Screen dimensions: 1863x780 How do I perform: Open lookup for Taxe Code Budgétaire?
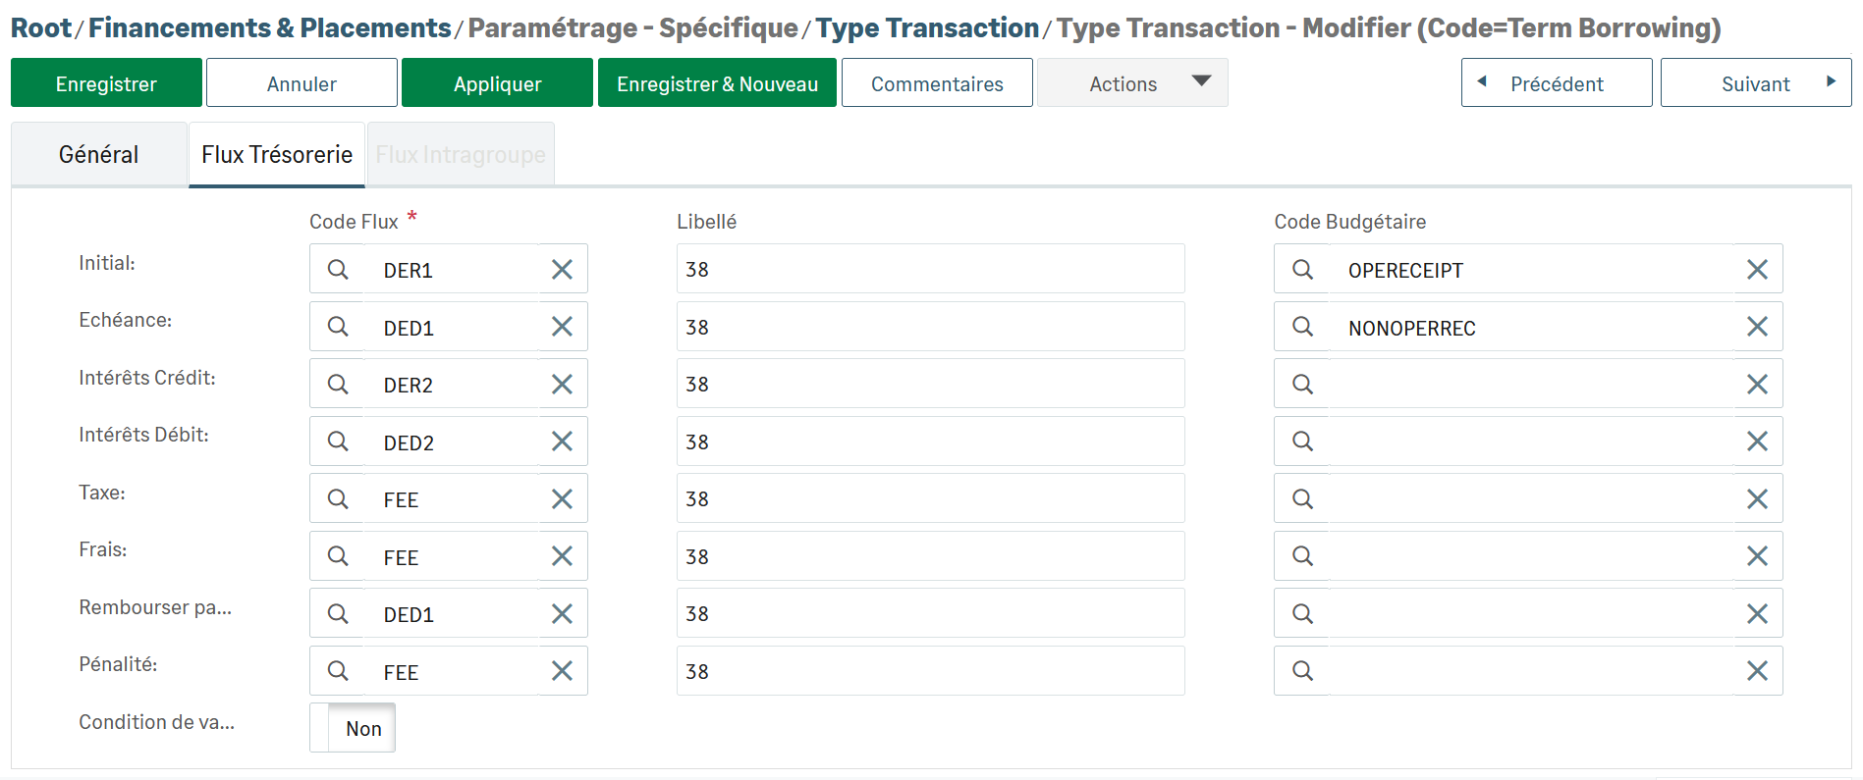pos(1302,499)
